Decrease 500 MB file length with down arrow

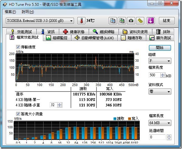coord(163,76)
